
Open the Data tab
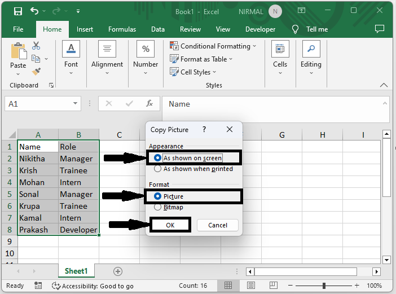click(x=158, y=29)
